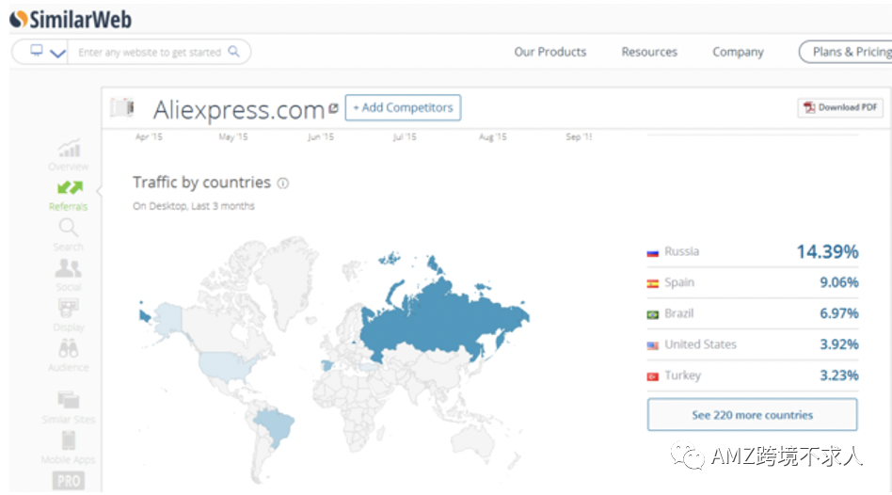This screenshot has width=892, height=495.
Task: Open the Resources menu
Action: [648, 52]
